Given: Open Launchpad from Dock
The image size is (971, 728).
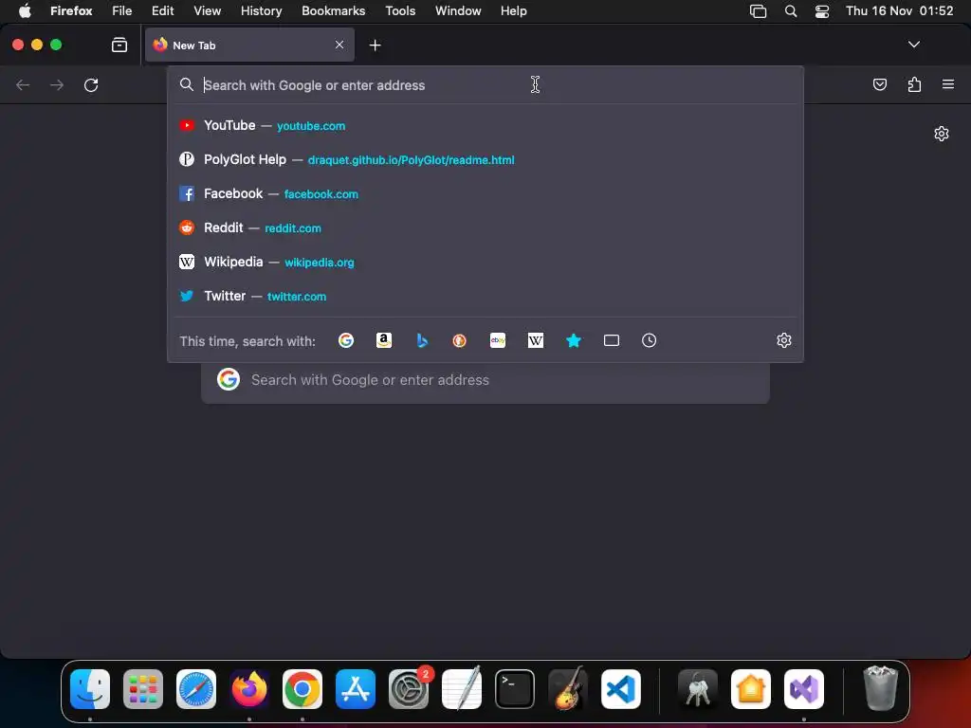Looking at the screenshot, I should point(143,689).
